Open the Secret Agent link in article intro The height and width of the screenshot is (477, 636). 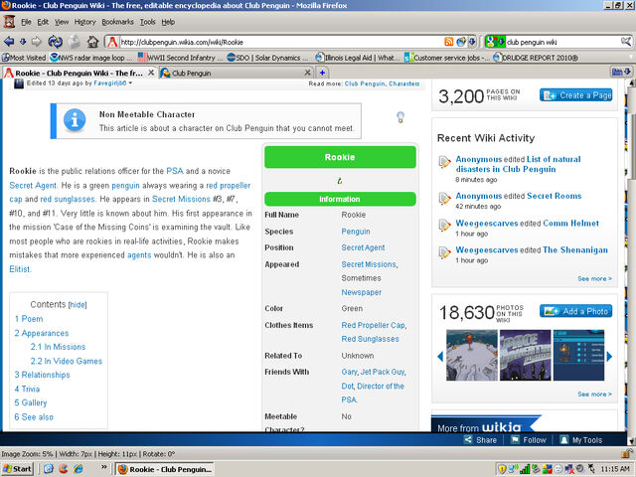click(33, 186)
